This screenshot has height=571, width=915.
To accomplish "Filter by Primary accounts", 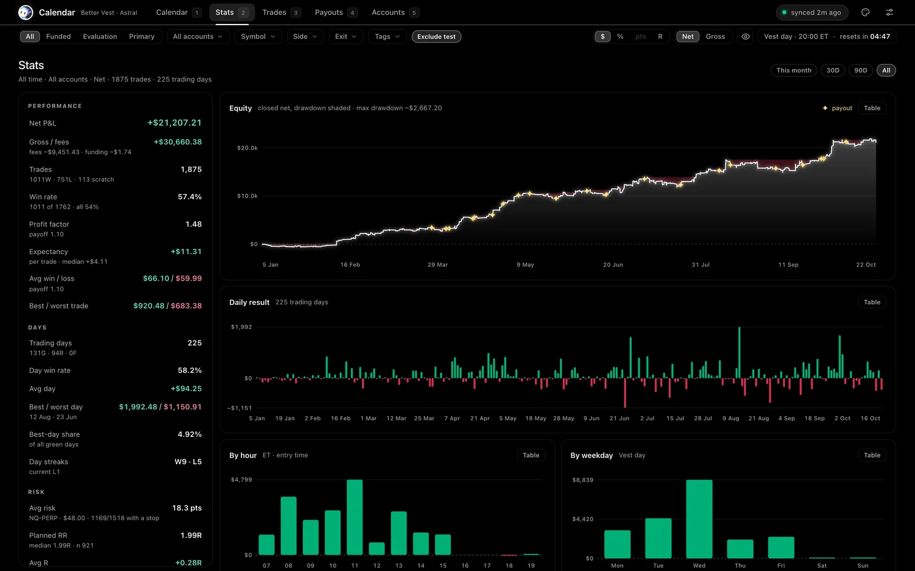I will [x=142, y=37].
